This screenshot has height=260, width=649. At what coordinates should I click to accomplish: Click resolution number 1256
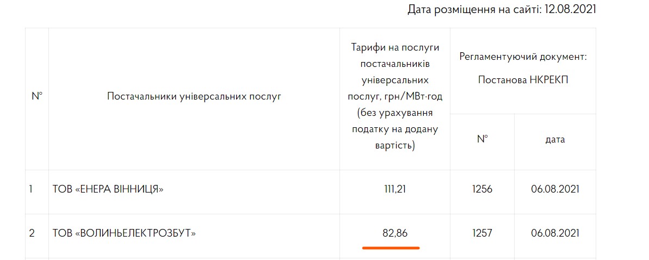(x=482, y=189)
